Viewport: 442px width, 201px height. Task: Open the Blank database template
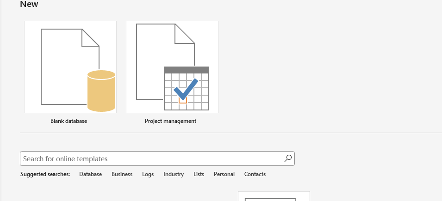click(70, 67)
